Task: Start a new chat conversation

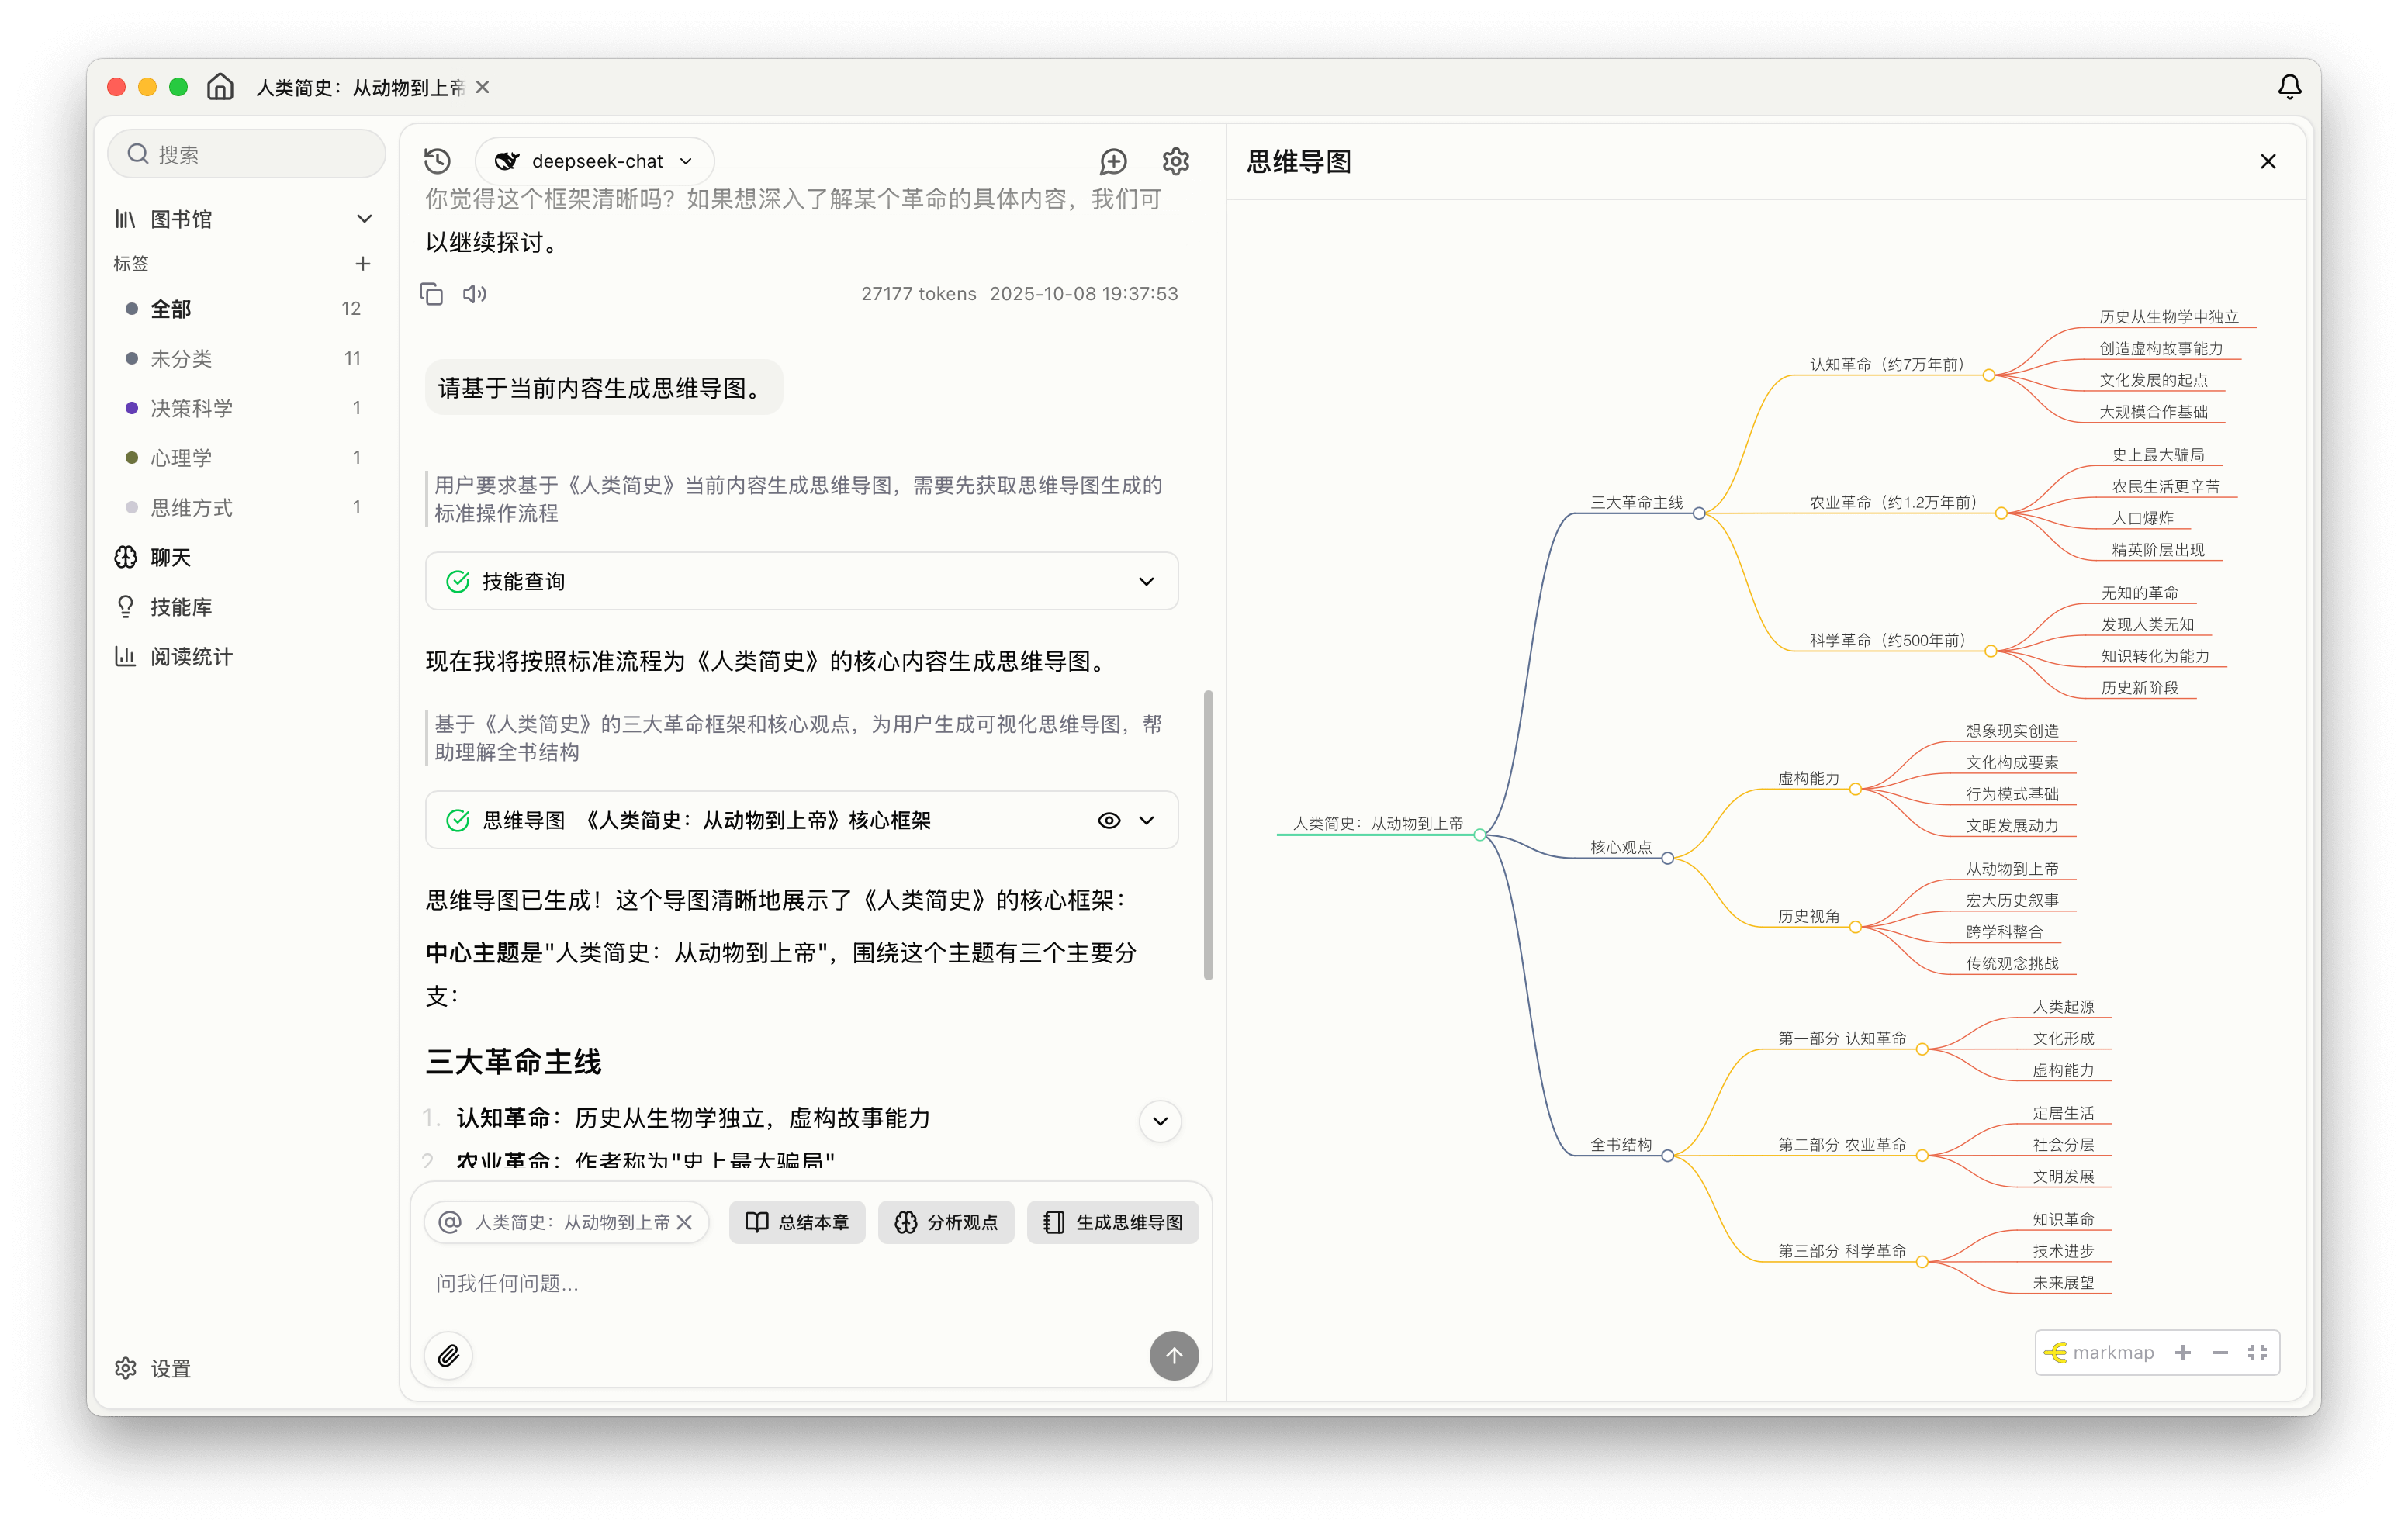Action: (1113, 161)
